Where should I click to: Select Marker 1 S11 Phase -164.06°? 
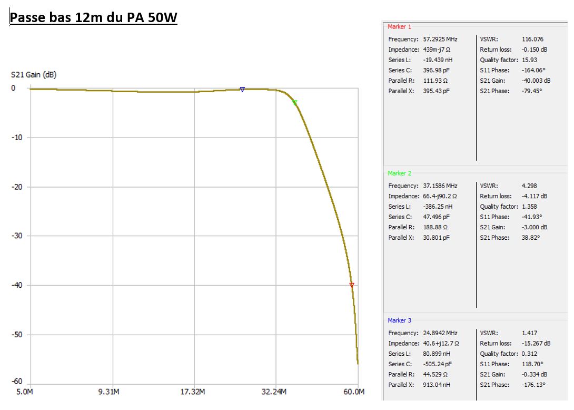pyautogui.click(x=534, y=70)
